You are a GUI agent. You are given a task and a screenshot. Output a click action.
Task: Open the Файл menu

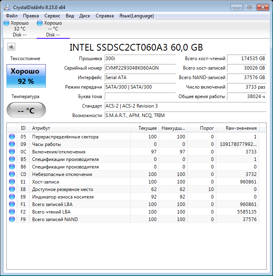tap(12, 16)
